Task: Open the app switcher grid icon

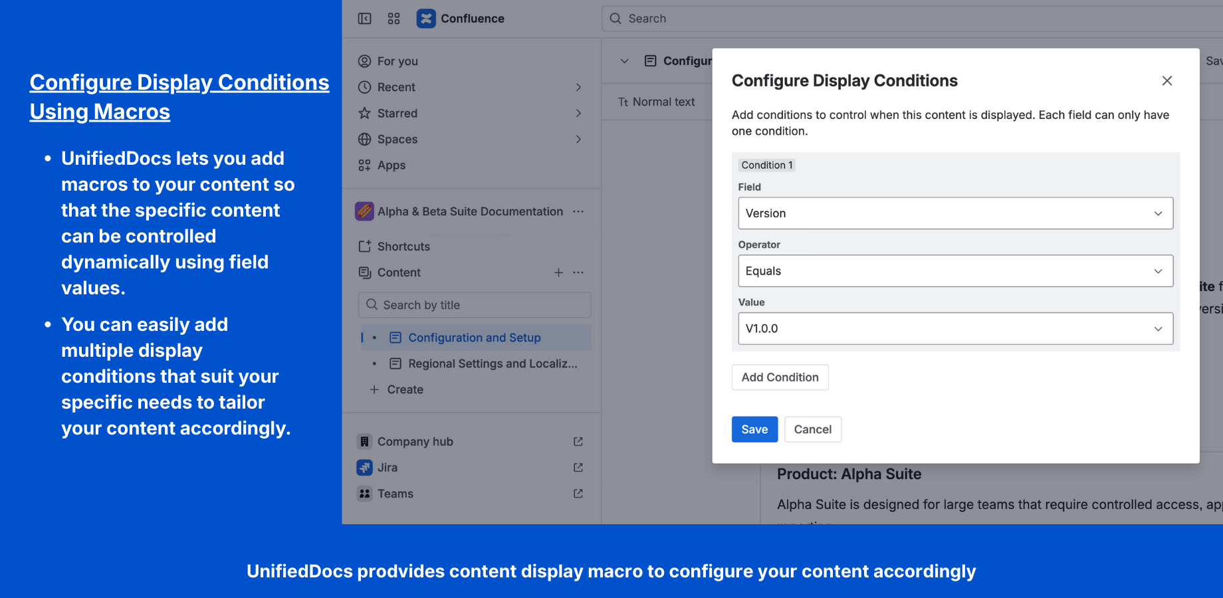Action: point(393,19)
